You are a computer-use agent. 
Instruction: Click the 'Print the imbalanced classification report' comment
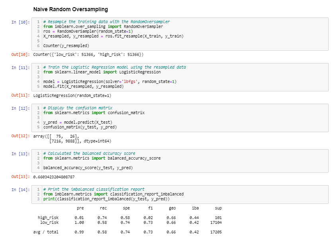[x=94, y=189]
